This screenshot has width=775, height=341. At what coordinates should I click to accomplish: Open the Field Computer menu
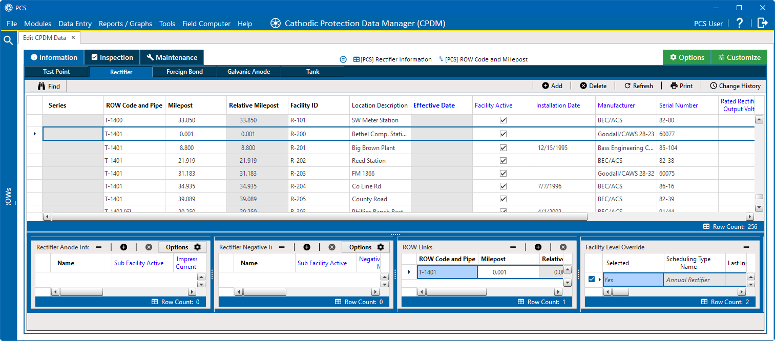[206, 24]
